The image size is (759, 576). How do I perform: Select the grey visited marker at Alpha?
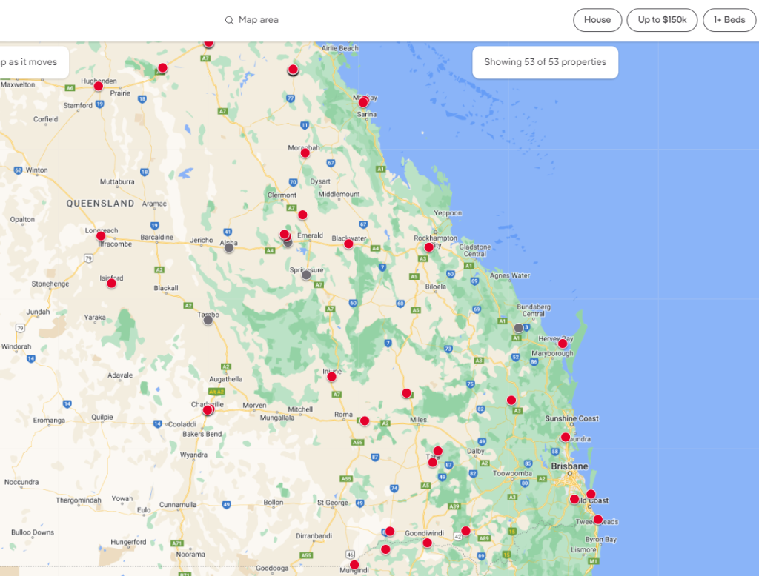[x=229, y=247]
